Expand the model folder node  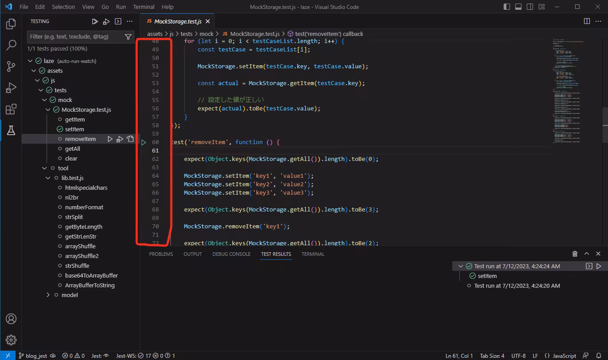tap(48, 295)
